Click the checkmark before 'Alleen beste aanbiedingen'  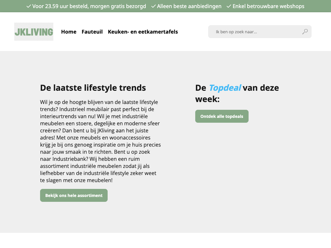point(154,6)
